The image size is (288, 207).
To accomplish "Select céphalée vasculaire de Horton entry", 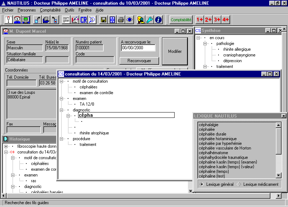I will (225, 148).
